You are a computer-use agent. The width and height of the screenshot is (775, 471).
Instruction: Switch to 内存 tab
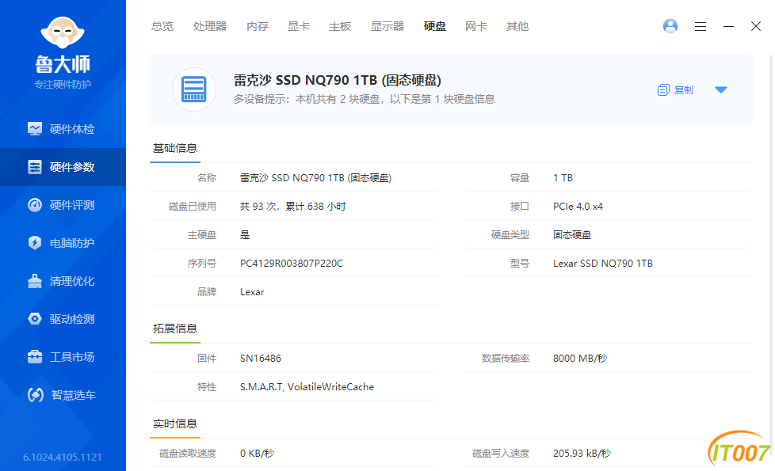click(258, 26)
